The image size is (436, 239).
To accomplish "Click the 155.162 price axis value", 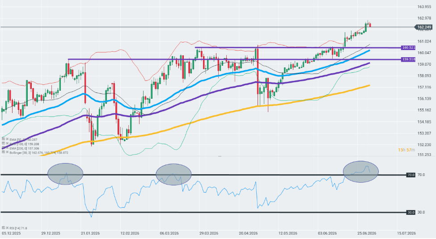I will (x=424, y=110).
